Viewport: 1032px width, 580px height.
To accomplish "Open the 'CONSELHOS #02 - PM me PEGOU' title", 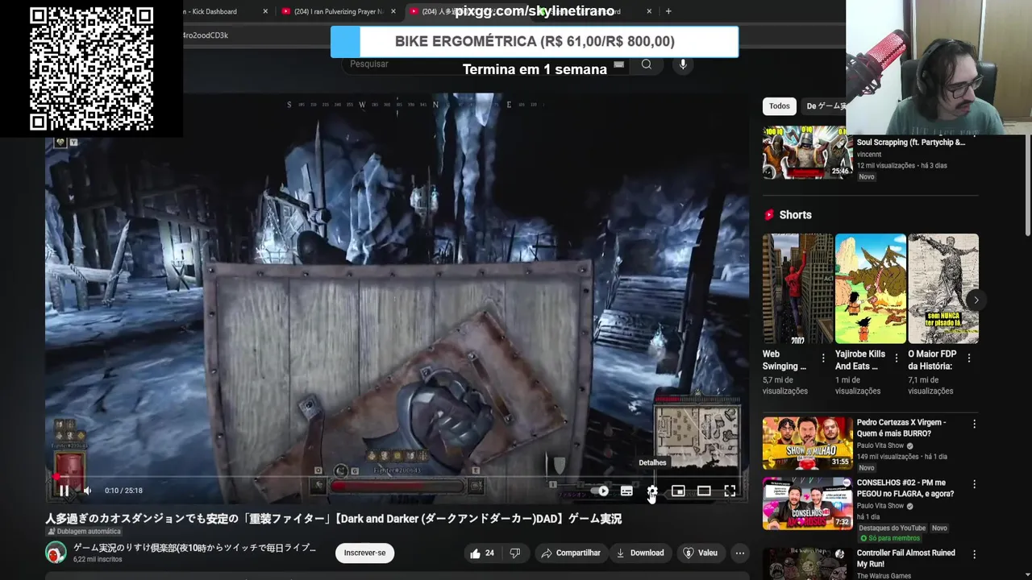I will pos(905,488).
